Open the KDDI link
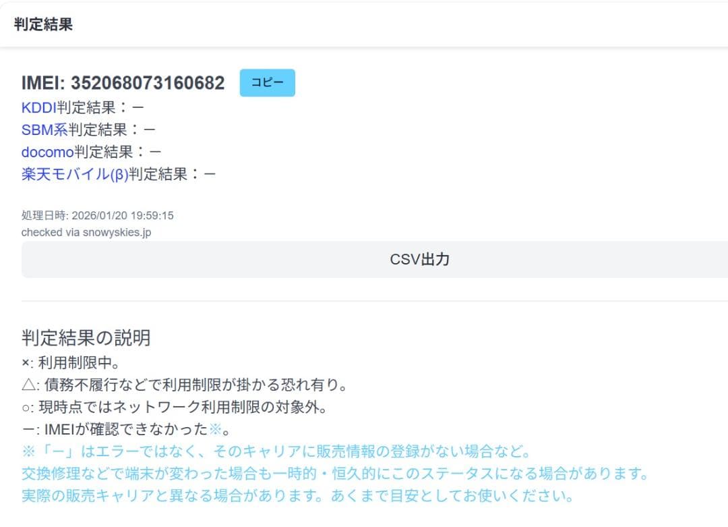728x527 pixels. [38, 107]
